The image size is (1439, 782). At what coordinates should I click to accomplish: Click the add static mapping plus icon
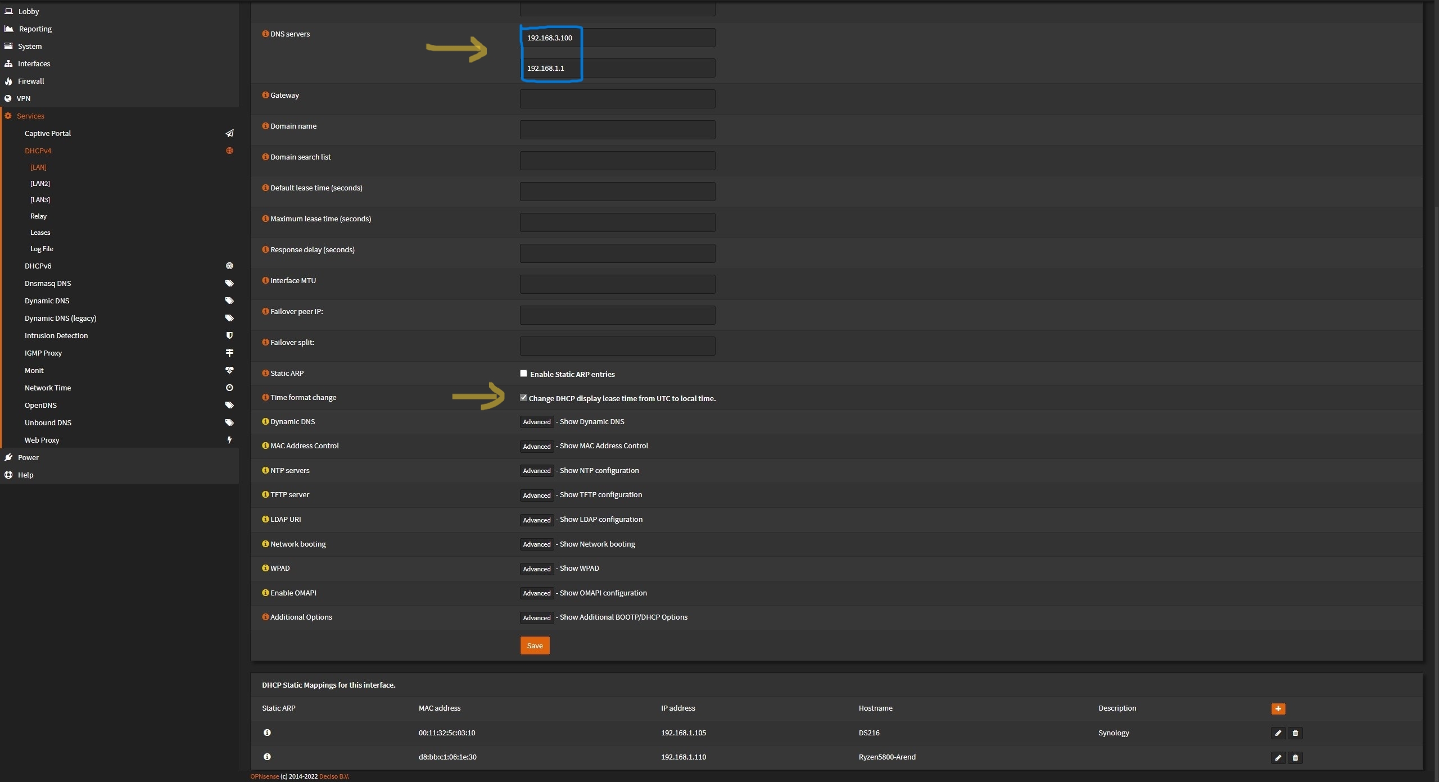[x=1278, y=709]
